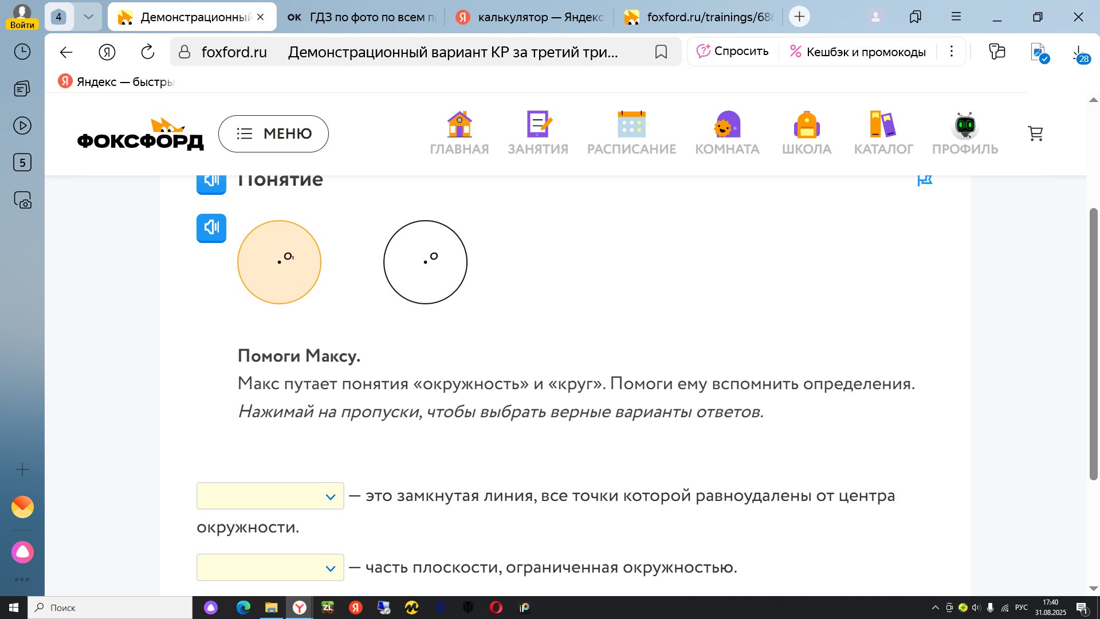Image resolution: width=1100 pixels, height=619 pixels.
Task: Open the bookmarks collections icon in title bar
Action: pyautogui.click(x=915, y=17)
